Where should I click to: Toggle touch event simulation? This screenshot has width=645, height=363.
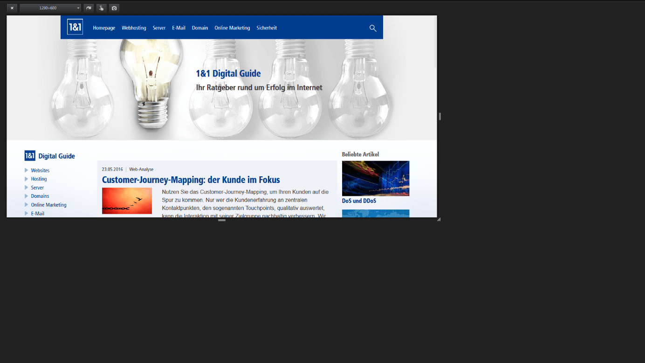(x=101, y=8)
